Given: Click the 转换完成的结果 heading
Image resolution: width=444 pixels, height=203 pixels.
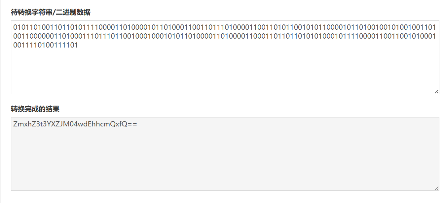Looking at the screenshot, I should [35, 109].
